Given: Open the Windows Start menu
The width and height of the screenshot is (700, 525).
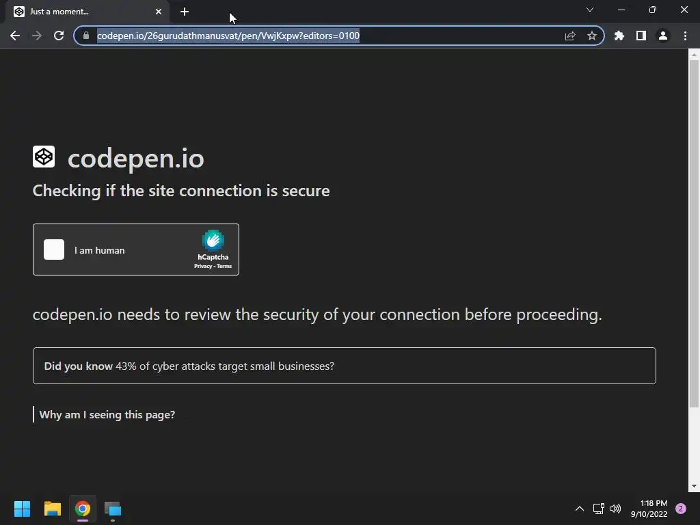Looking at the screenshot, I should tap(22, 509).
